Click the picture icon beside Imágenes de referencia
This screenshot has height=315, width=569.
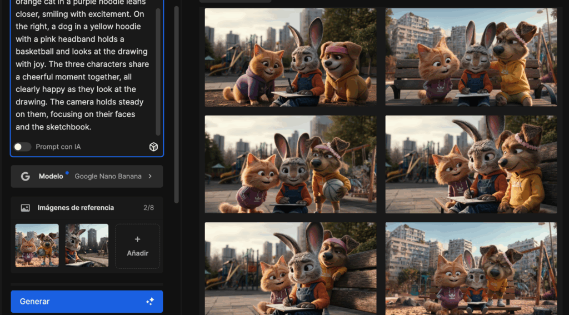25,208
